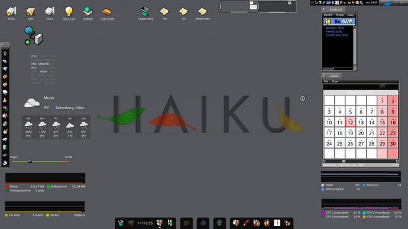408x229 pixels.
Task: Select November 12 in the calendar
Action: pos(351,122)
